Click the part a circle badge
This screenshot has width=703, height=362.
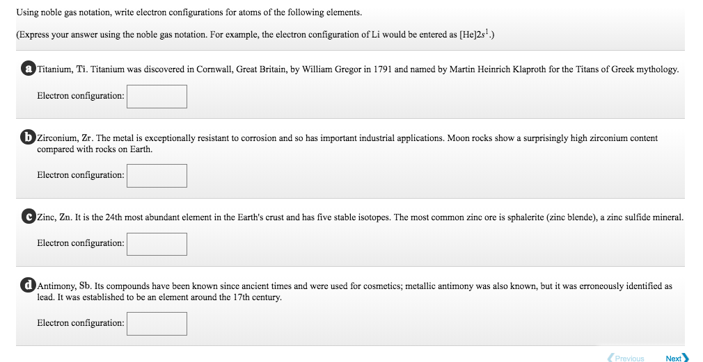point(28,69)
